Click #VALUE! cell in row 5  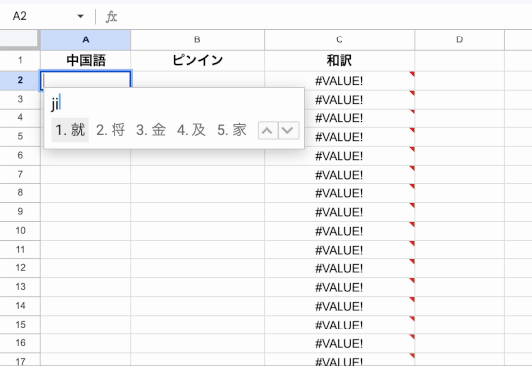point(339,137)
